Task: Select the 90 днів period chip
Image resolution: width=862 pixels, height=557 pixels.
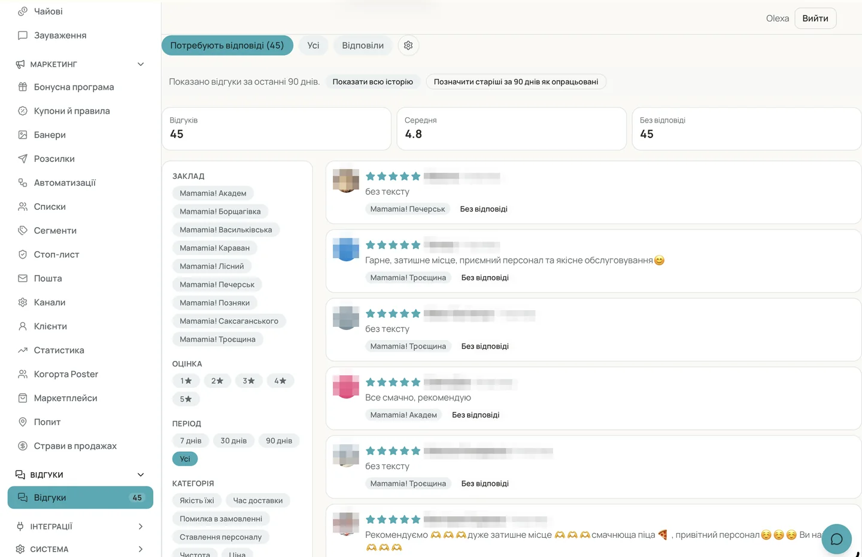Action: [279, 440]
